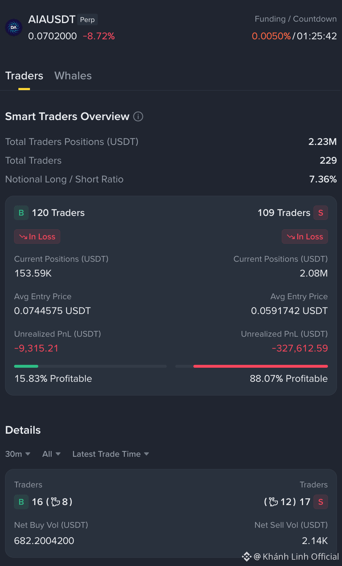Tap the red S badge in Details card
This screenshot has height=566, width=342.
pos(321,502)
